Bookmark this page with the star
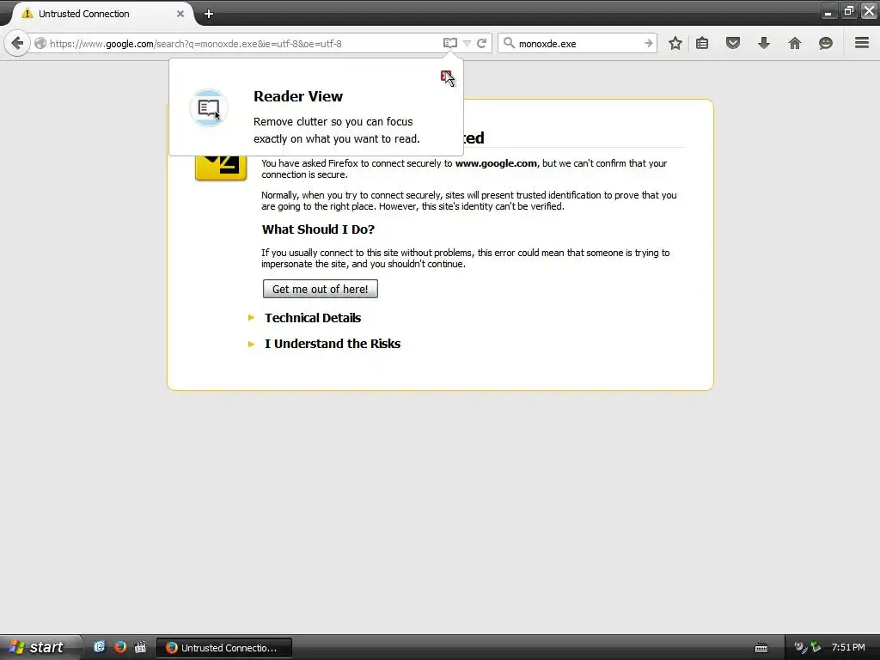This screenshot has width=880, height=660. [675, 43]
